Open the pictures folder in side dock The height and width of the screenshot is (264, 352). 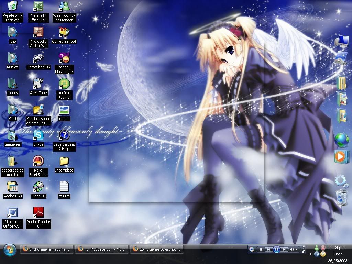point(342,99)
